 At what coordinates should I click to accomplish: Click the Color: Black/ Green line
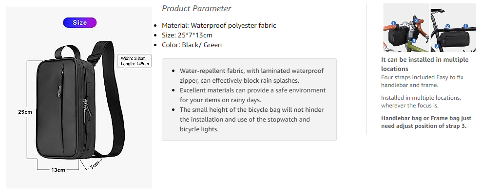pyautogui.click(x=192, y=45)
